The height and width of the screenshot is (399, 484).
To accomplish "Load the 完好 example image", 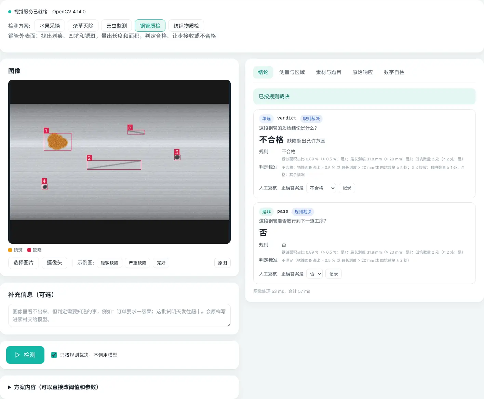I will (x=161, y=263).
